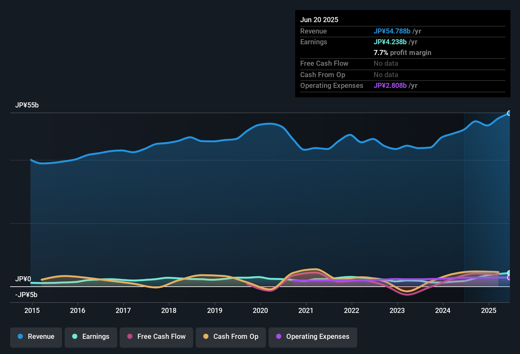This screenshot has height=354, width=520.
Task: Toggle the Free Cash Flow series visibility
Action: (156, 337)
